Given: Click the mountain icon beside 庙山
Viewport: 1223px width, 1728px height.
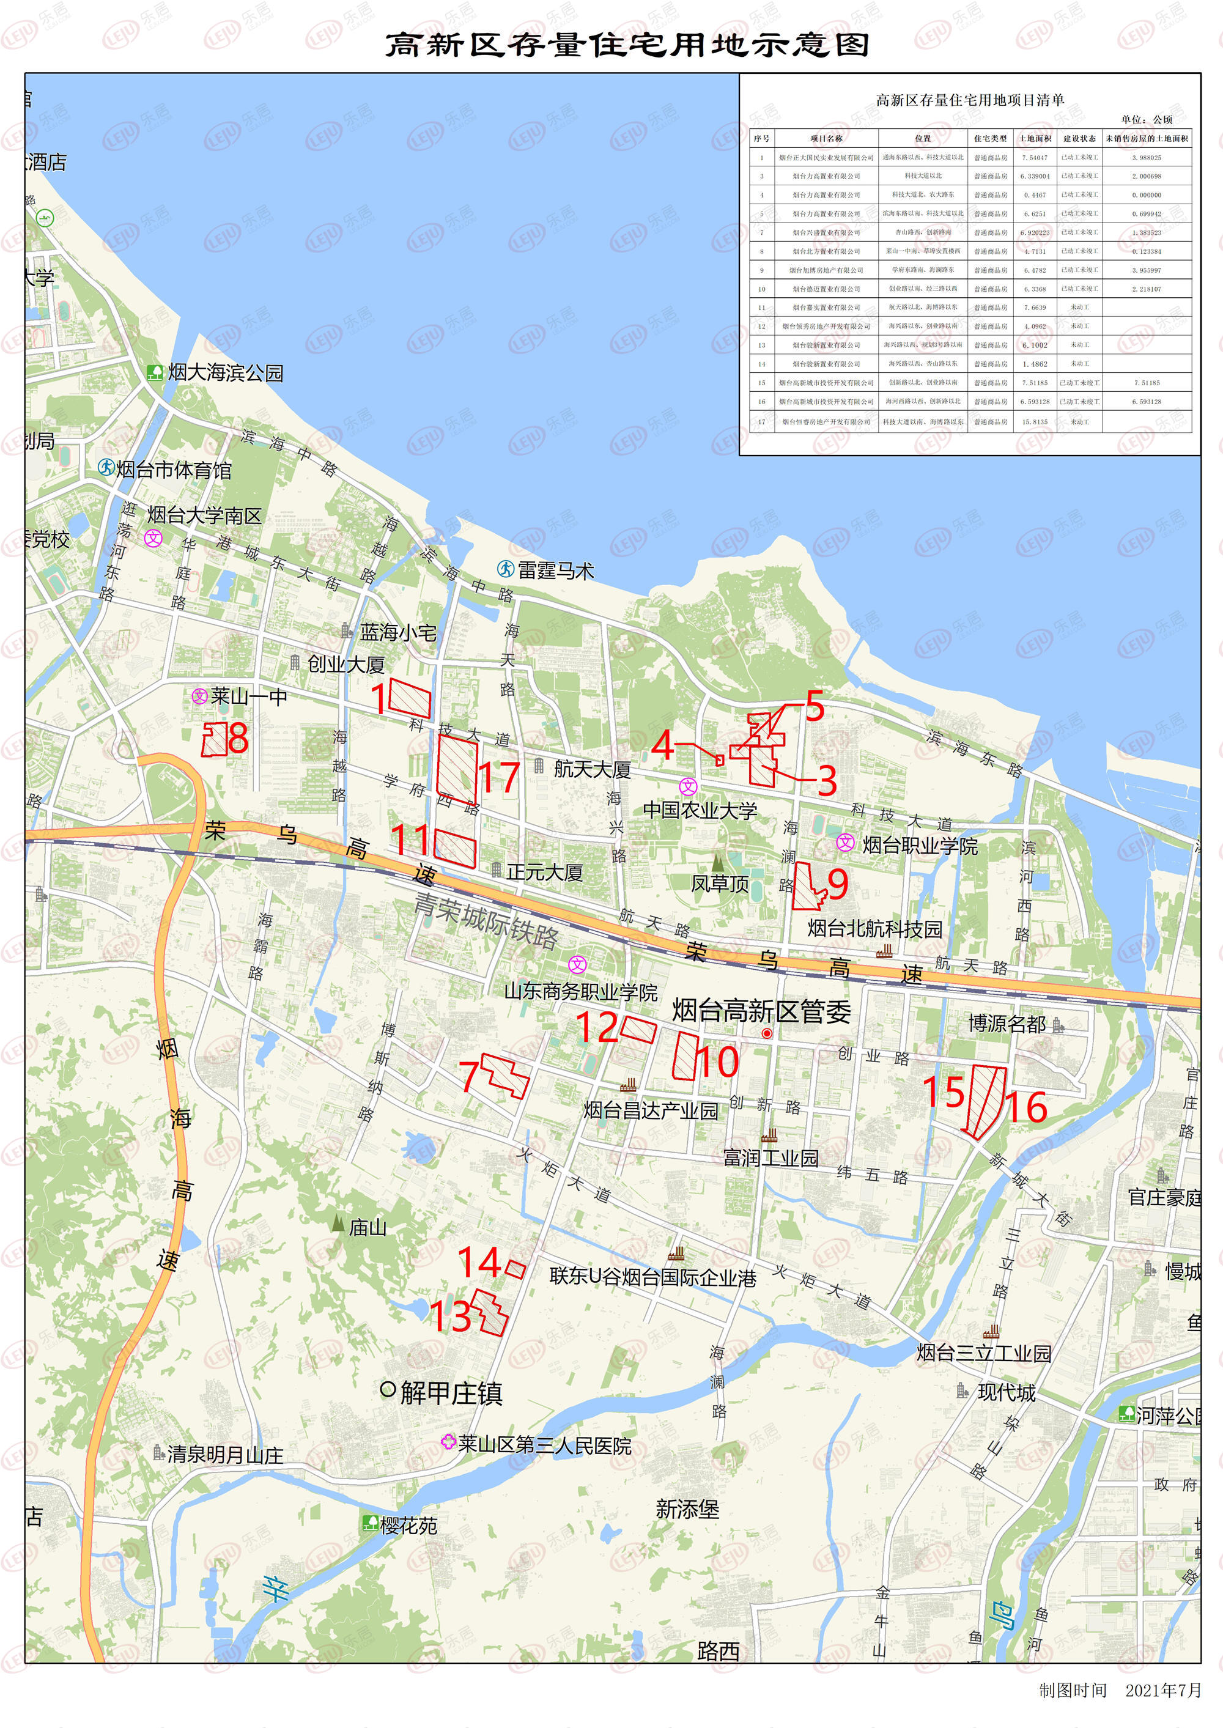Looking at the screenshot, I should pyautogui.click(x=338, y=1224).
